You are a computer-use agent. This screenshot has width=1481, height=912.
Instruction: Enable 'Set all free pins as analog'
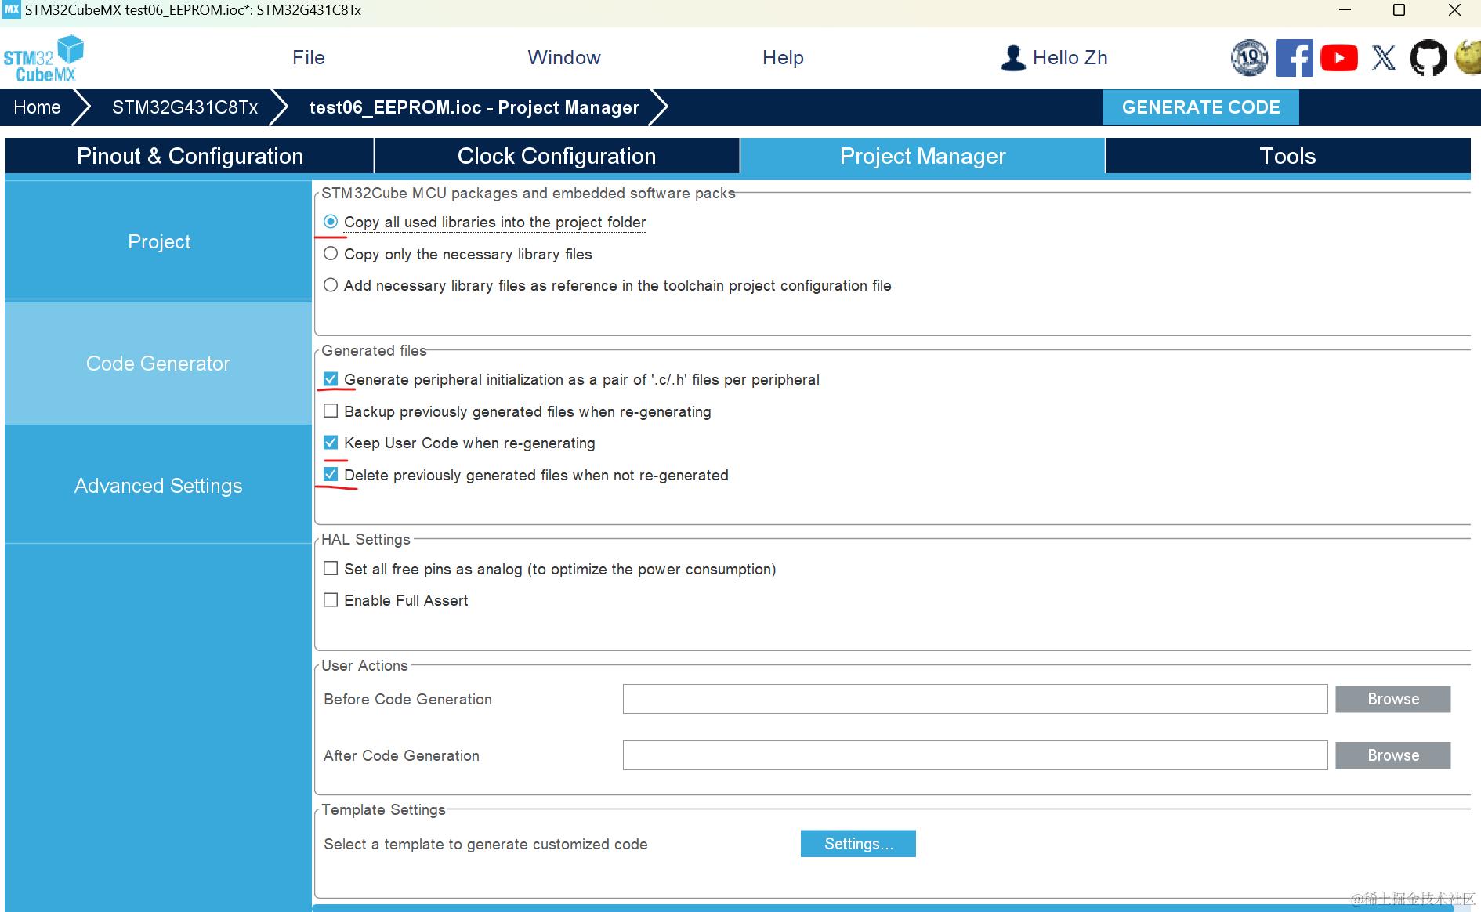331,569
